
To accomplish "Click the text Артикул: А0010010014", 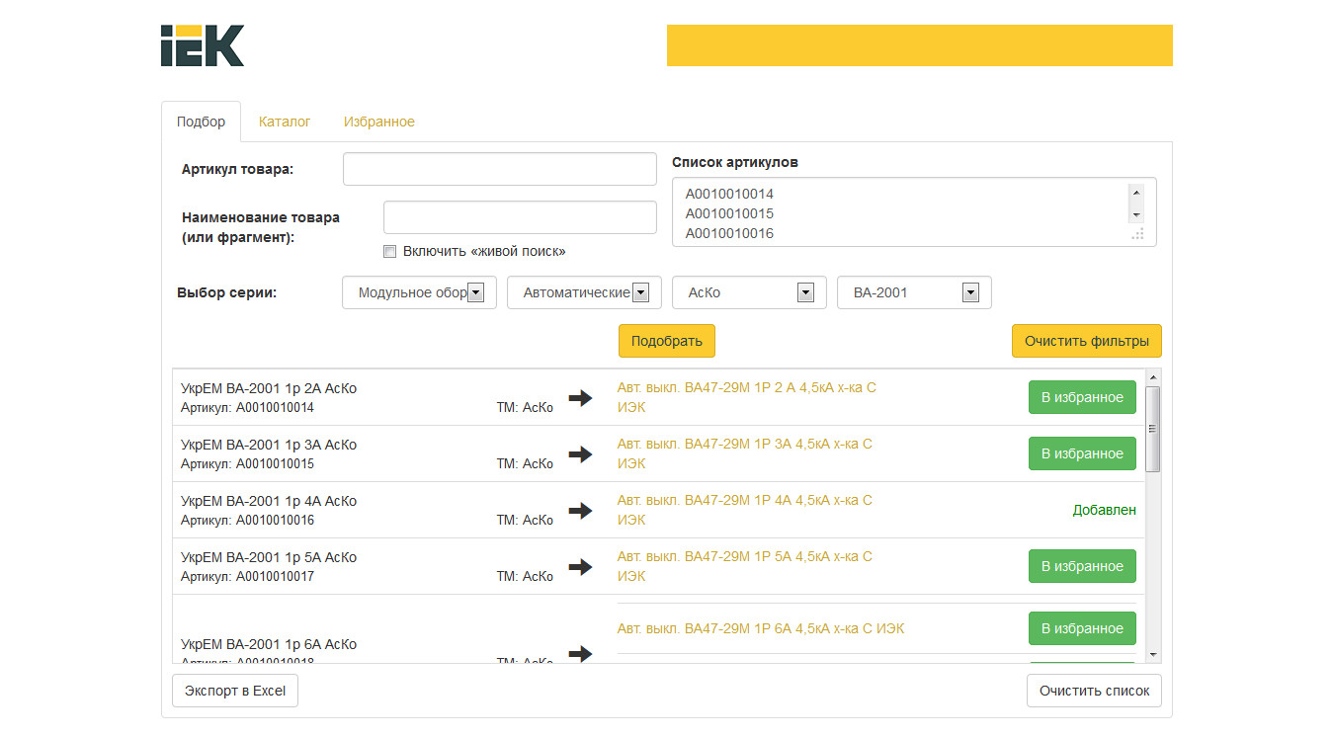I will 248,407.
